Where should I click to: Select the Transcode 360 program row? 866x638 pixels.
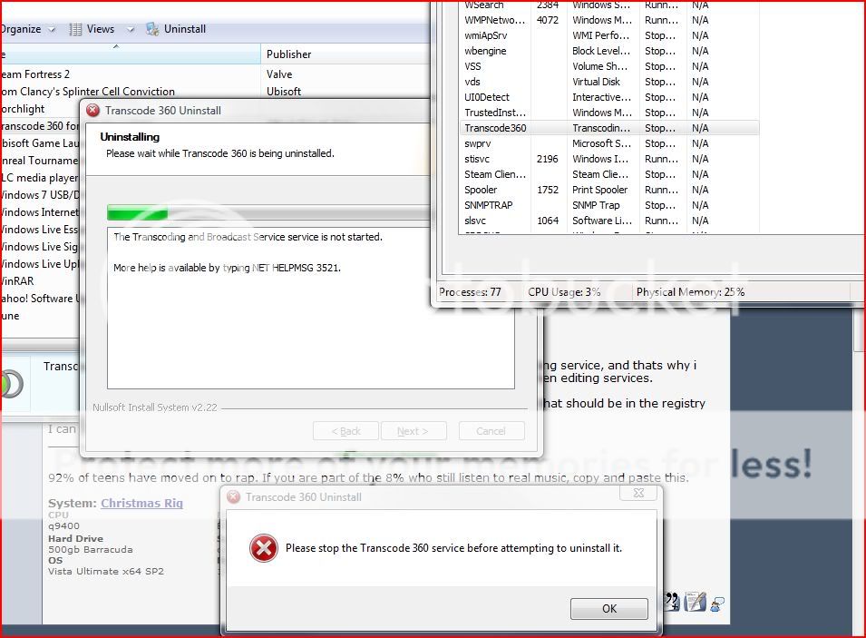click(x=40, y=126)
